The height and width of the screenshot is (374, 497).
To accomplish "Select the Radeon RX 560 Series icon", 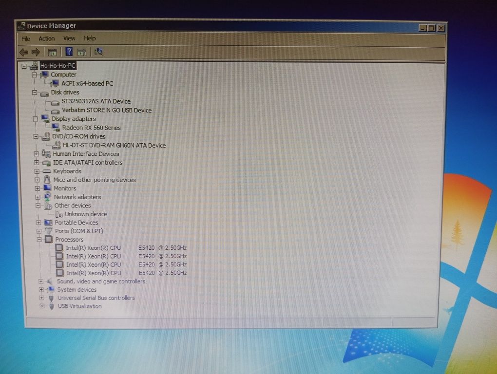I will [x=56, y=128].
